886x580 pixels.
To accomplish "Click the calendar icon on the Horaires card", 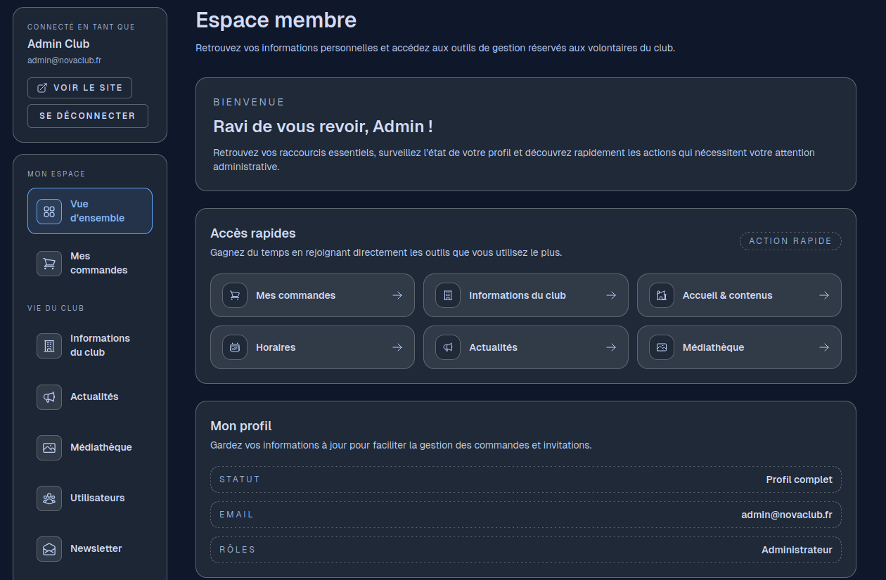I will (x=235, y=347).
